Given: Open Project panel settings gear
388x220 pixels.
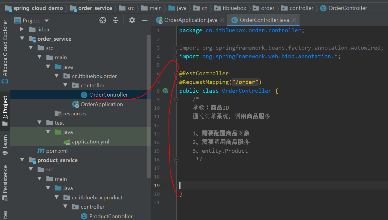Looking at the screenshot, I should (132, 20).
